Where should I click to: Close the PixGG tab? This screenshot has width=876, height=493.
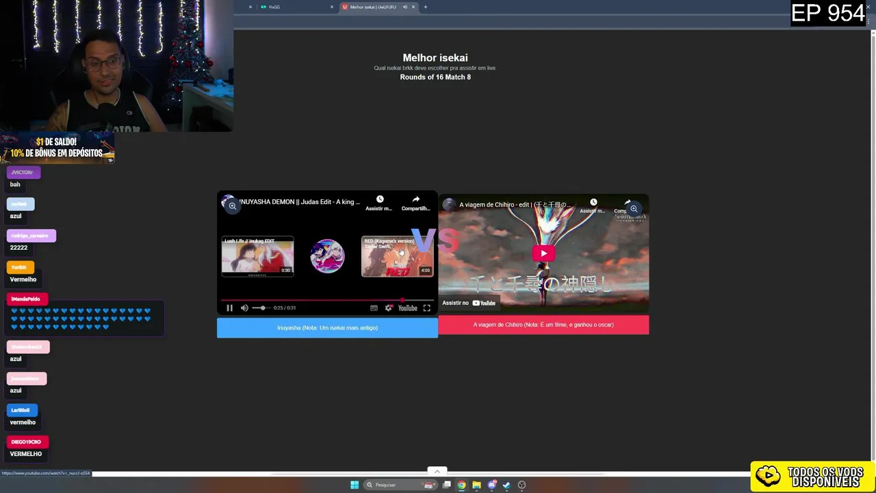332,7
